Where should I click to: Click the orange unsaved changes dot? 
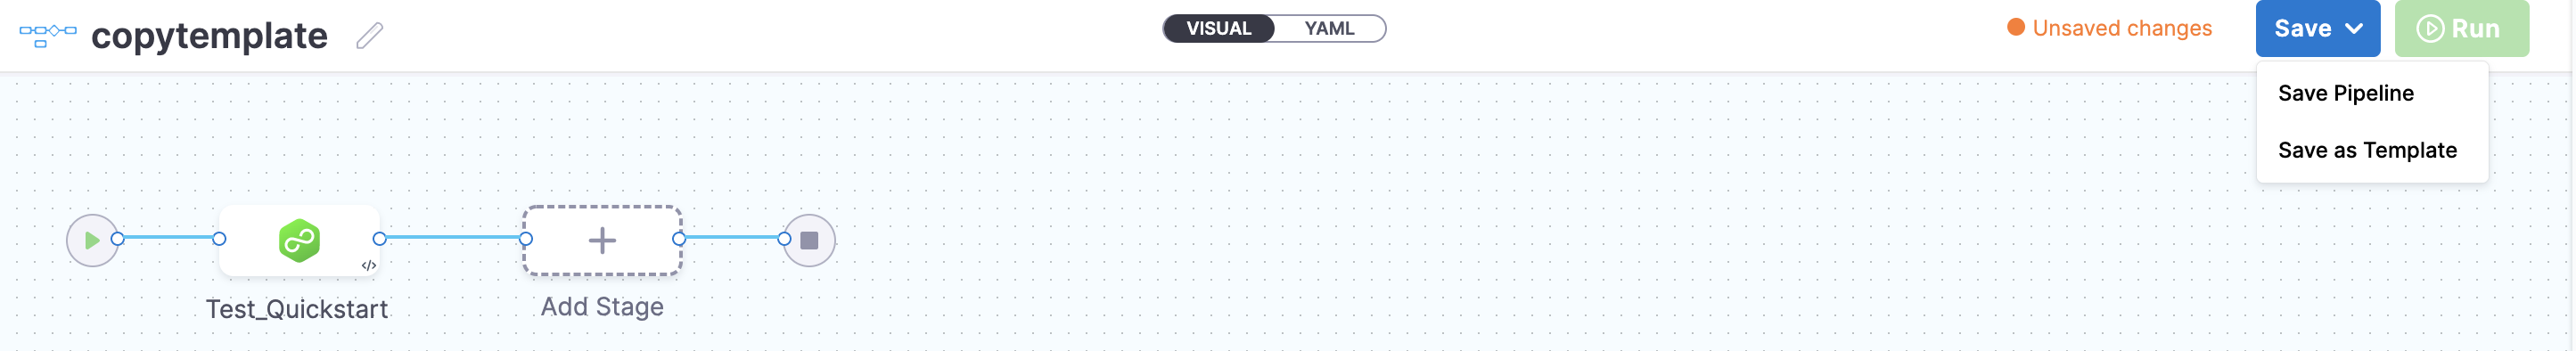(x=2016, y=27)
